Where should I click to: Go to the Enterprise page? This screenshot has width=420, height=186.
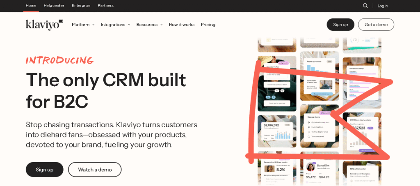[81, 6]
